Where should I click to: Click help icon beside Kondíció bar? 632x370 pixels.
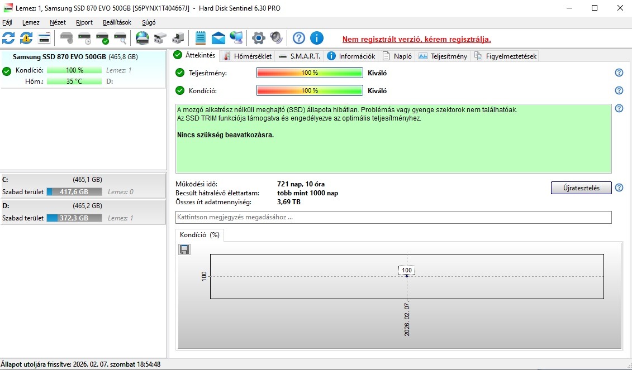click(x=619, y=90)
